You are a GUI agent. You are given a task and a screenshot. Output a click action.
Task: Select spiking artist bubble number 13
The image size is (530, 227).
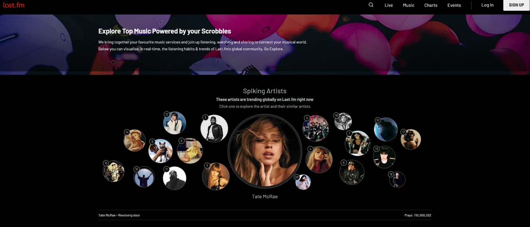click(x=384, y=157)
